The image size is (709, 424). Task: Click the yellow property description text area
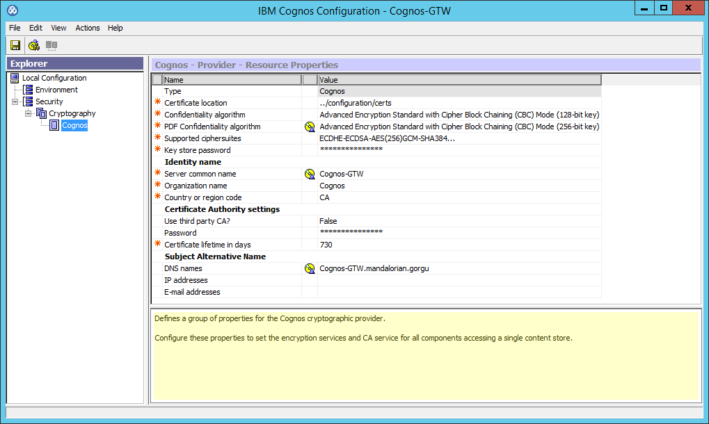click(x=427, y=356)
